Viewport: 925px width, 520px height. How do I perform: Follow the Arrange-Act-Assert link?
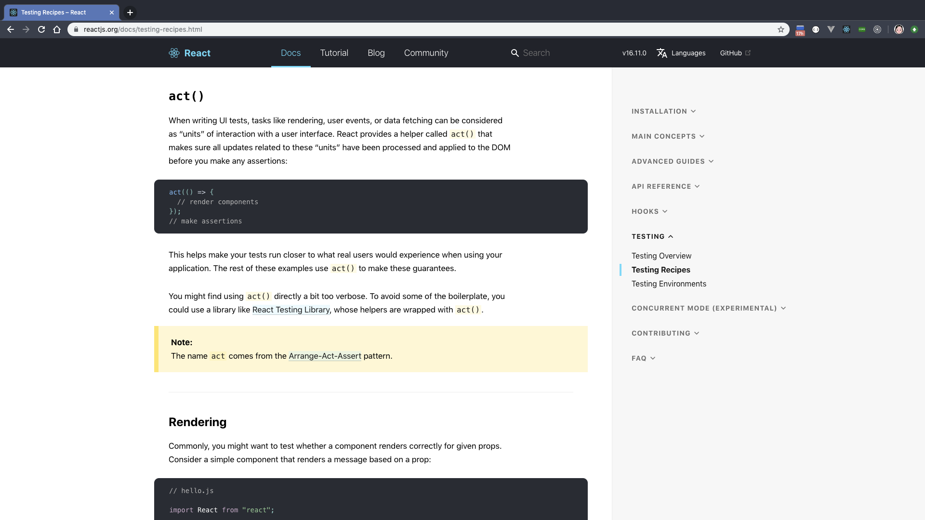[x=325, y=356]
